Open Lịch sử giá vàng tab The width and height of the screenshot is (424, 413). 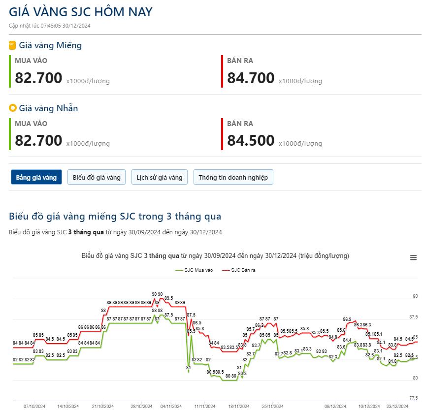click(160, 177)
